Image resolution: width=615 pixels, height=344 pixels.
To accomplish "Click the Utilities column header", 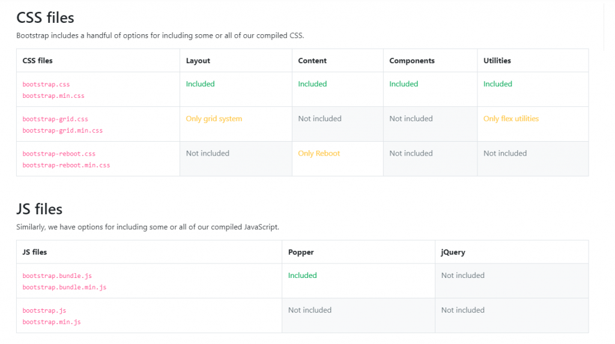I will [497, 61].
